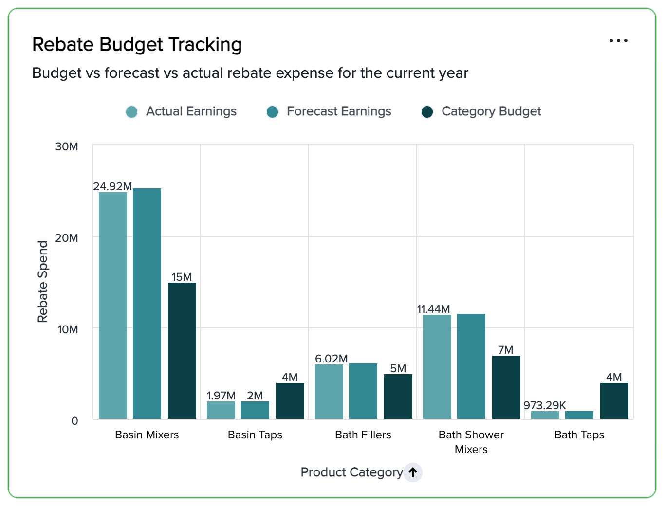Viewport: 665px width, 507px height.
Task: Toggle visibility of Actual Earnings series
Action: point(131,111)
